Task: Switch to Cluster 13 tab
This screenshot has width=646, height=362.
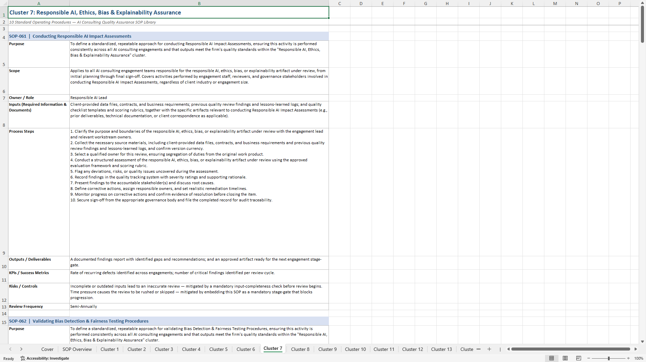Action: pyautogui.click(x=442, y=349)
